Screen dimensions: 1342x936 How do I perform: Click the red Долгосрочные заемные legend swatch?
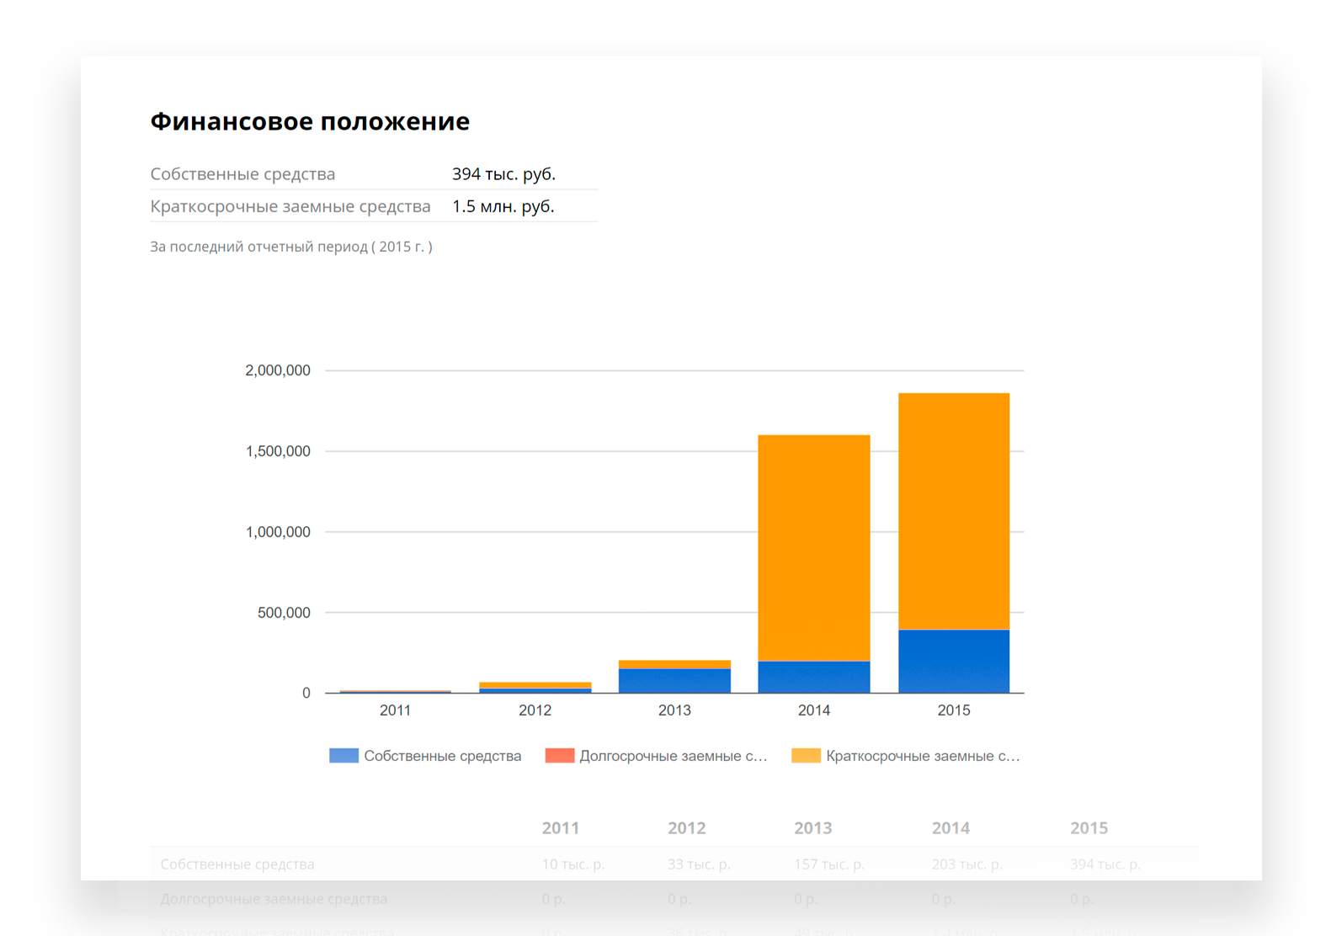tap(560, 756)
